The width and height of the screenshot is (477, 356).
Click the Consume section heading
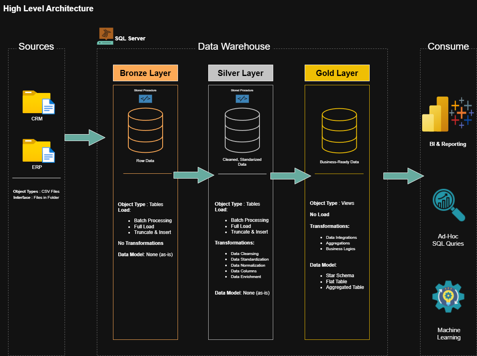coord(448,46)
